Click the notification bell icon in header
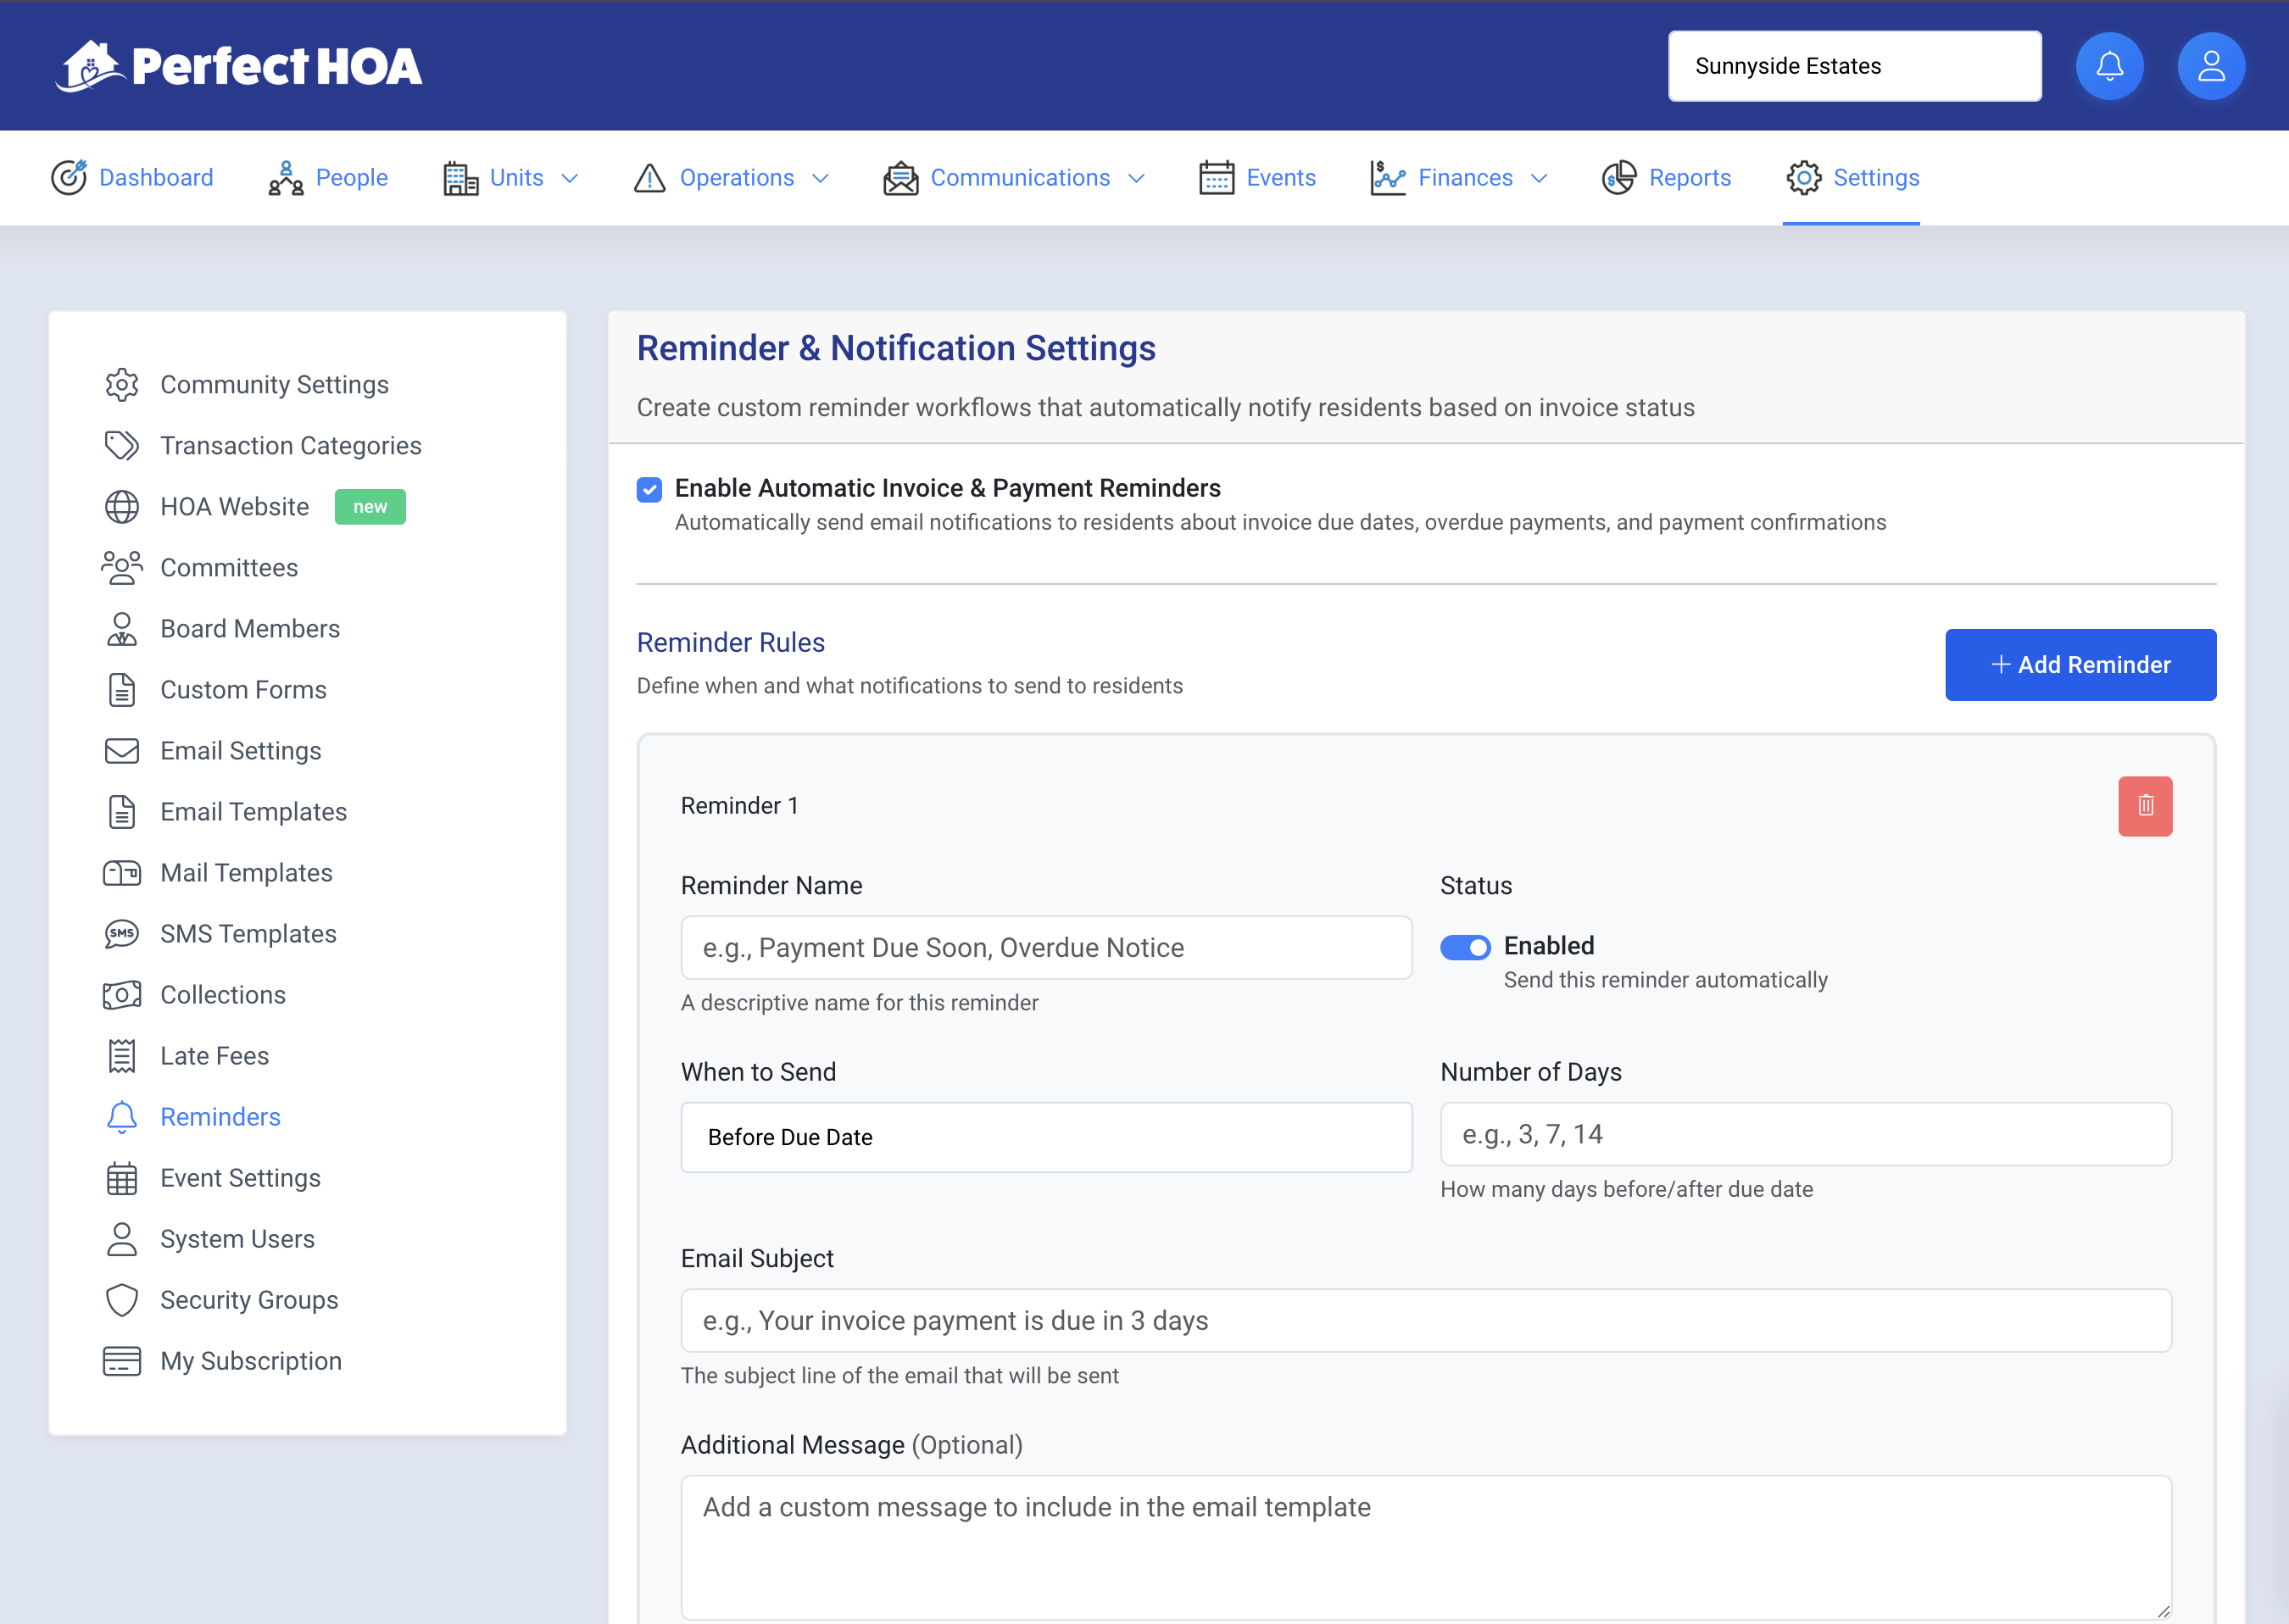Screen dimensions: 2289x1624 click(x=2109, y=66)
